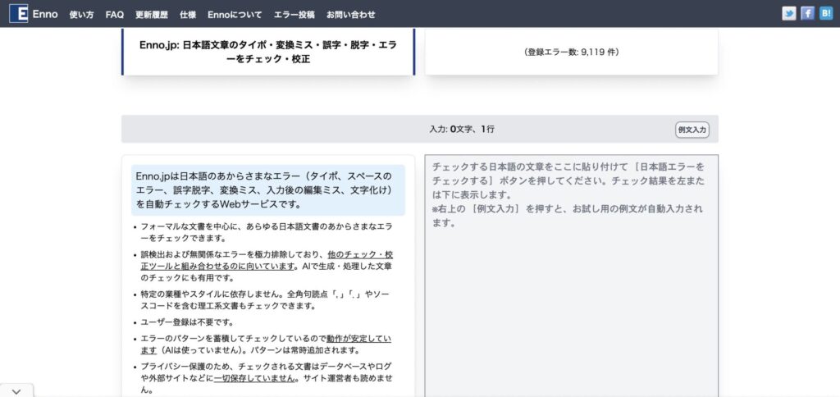This screenshot has width=840, height=397.
Task: Open the 仕様 menu item
Action: coord(188,15)
